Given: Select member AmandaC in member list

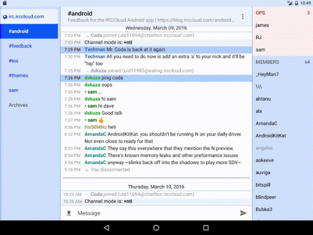Looking at the screenshot, I should pyautogui.click(x=282, y=123).
